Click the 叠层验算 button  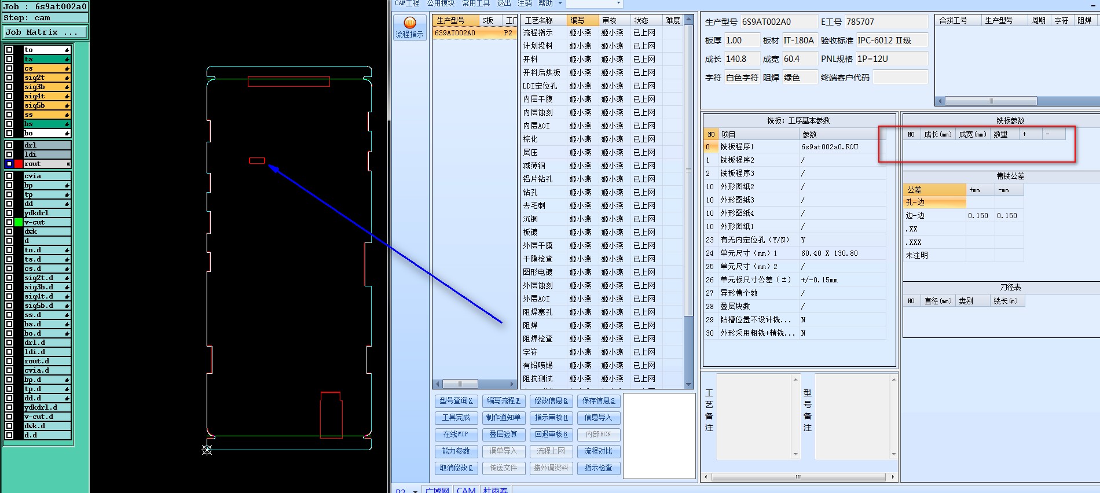click(503, 434)
